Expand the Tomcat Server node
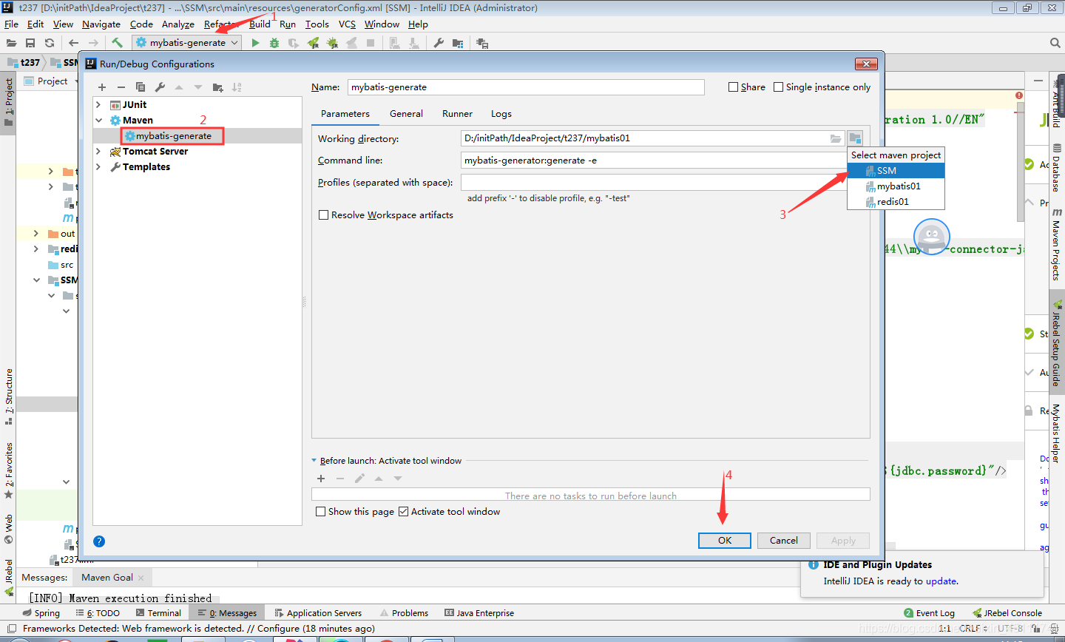 [x=98, y=152]
